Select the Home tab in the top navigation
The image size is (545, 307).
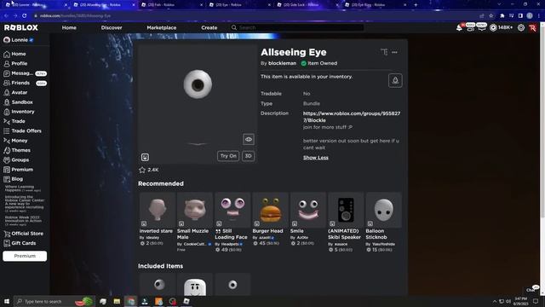pyautogui.click(x=69, y=27)
